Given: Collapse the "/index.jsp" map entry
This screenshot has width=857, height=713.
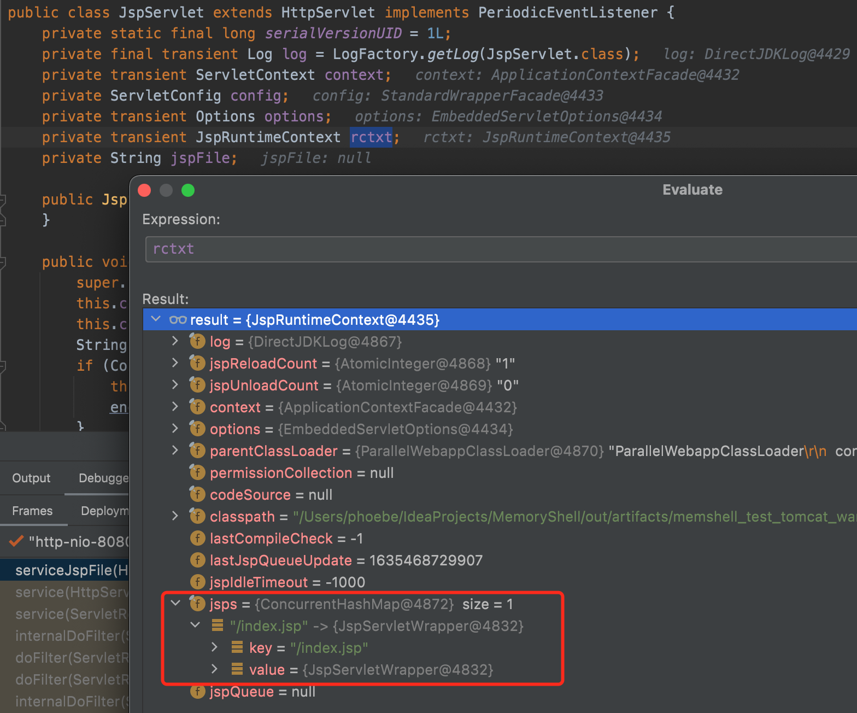Looking at the screenshot, I should point(195,625).
